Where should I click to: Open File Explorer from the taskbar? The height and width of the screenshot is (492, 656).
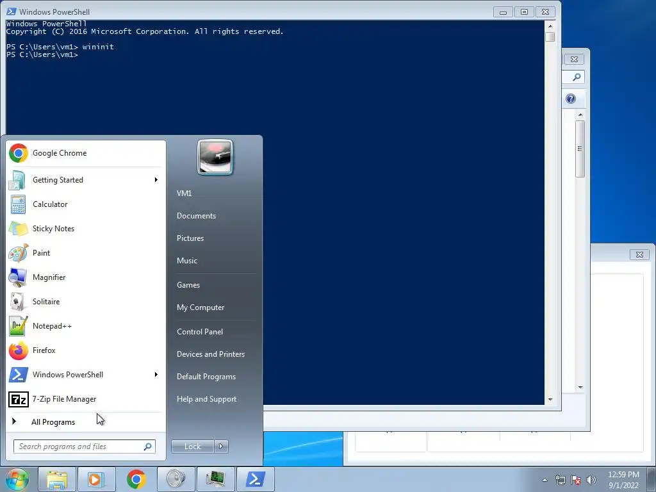click(x=57, y=479)
